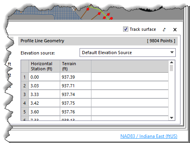Select row header 2 in the table

(x=25, y=86)
